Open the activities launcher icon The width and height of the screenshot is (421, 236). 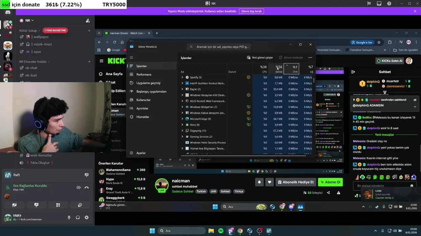click(58, 205)
